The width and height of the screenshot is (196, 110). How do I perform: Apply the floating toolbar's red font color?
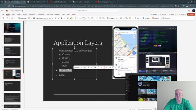click(x=104, y=67)
